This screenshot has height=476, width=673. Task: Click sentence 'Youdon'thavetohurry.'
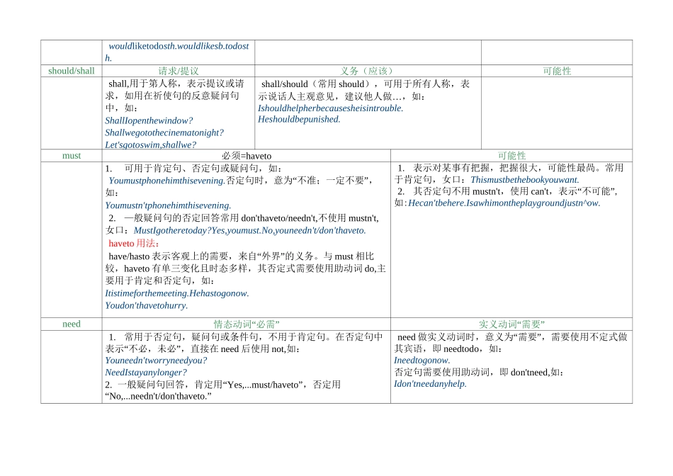pyautogui.click(x=147, y=305)
